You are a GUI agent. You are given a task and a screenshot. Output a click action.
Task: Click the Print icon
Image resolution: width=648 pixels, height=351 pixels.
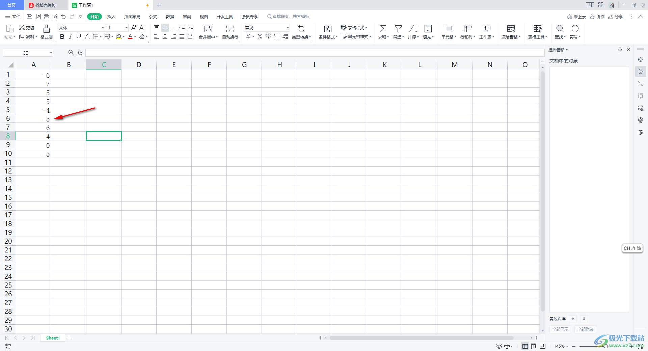[47, 17]
